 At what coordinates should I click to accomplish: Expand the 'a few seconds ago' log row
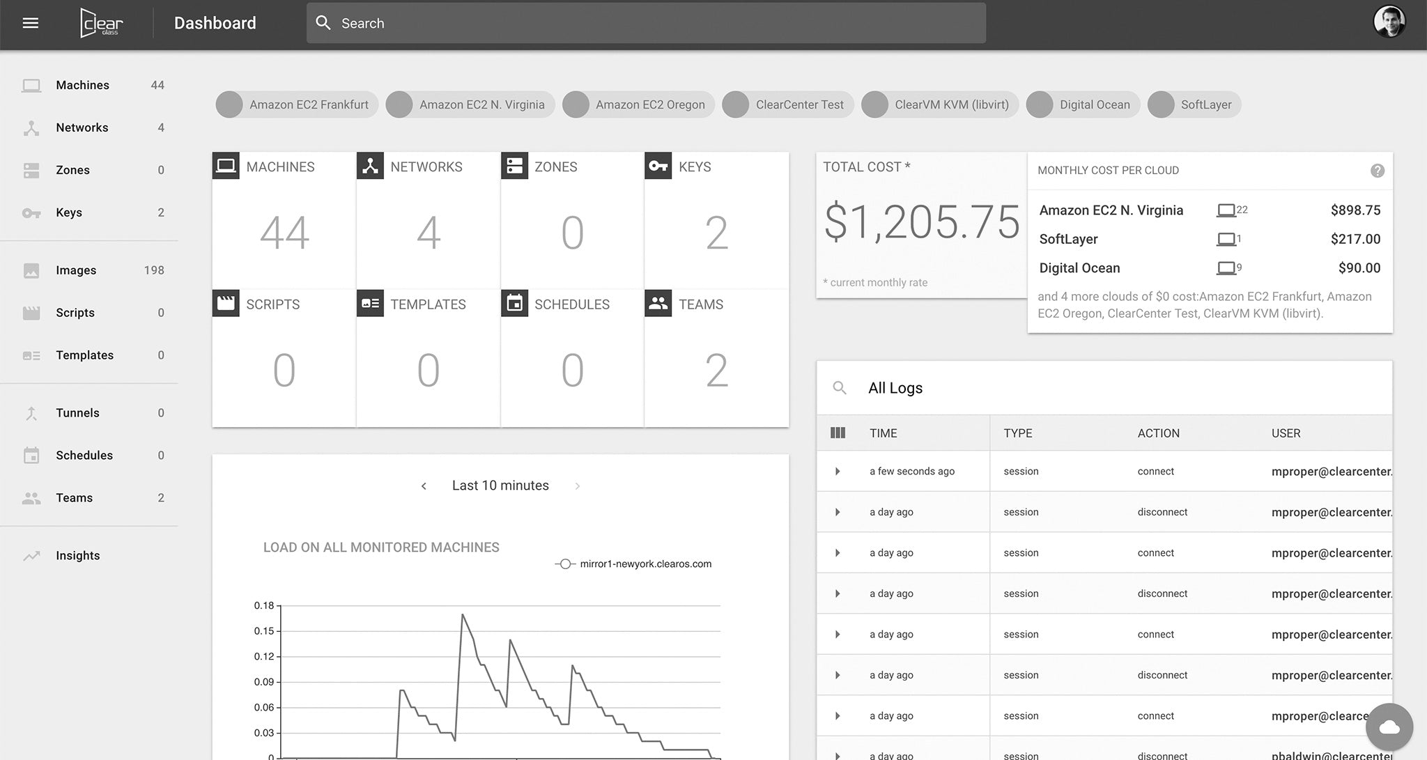click(838, 472)
